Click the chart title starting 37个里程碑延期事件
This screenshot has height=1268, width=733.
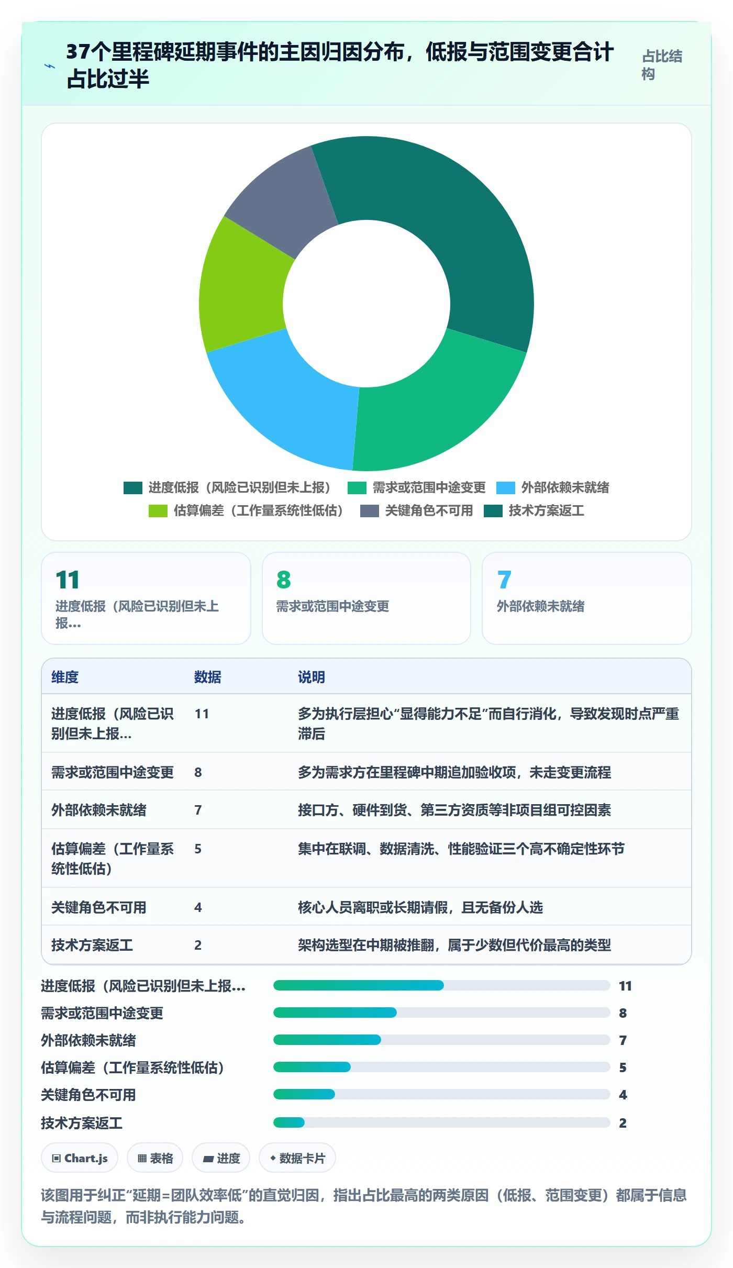pyautogui.click(x=339, y=65)
